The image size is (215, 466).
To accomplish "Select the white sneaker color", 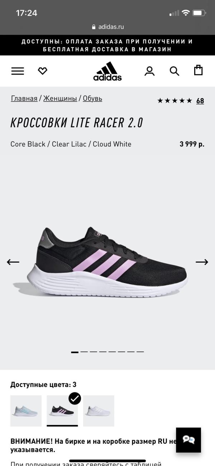I will click(99, 411).
